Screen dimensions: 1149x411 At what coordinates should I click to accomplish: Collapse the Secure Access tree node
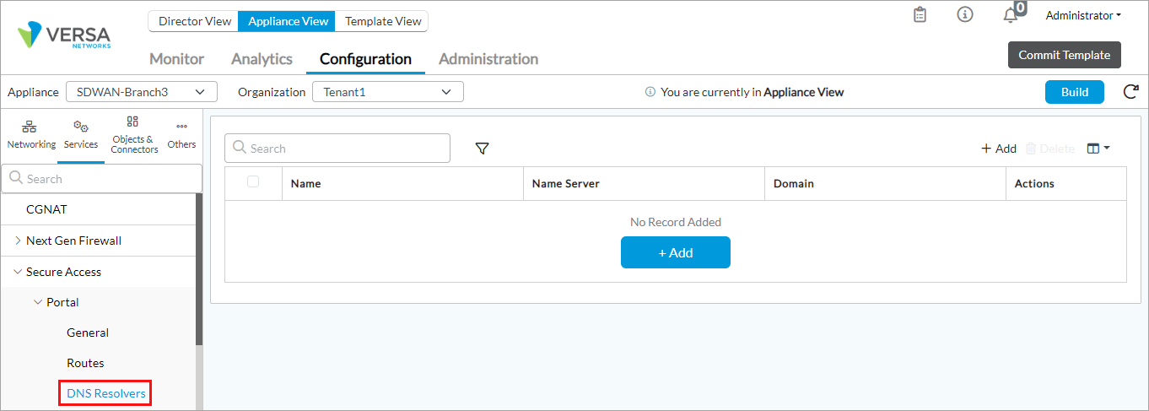(19, 272)
